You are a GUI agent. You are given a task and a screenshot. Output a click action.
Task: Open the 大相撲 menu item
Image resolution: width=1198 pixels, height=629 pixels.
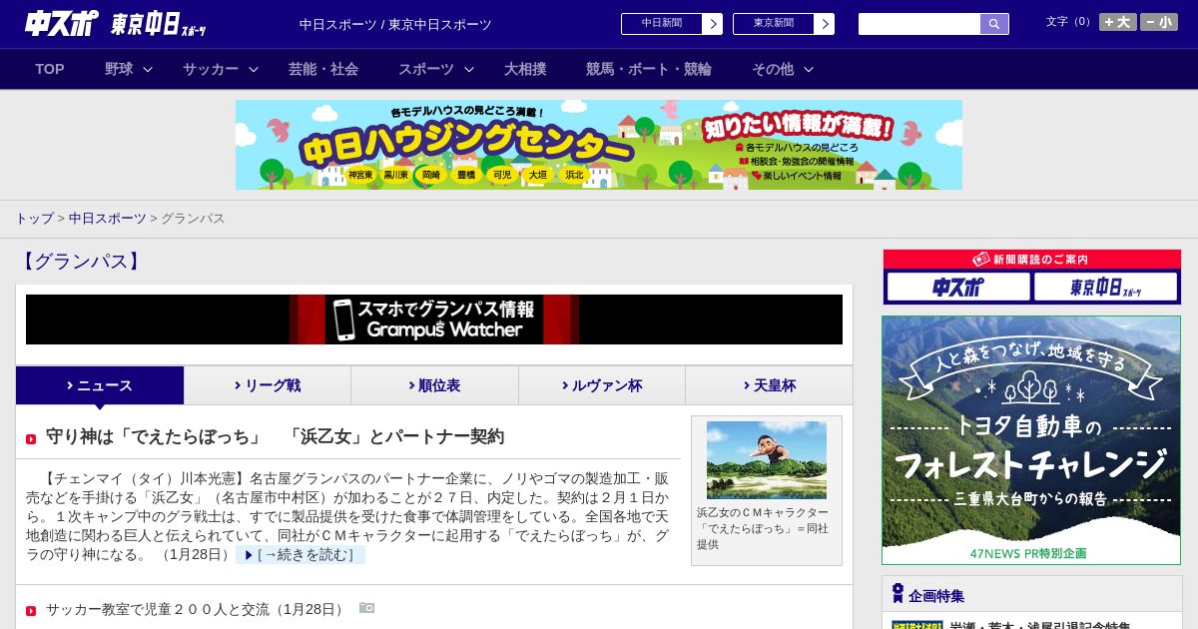pyautogui.click(x=525, y=69)
